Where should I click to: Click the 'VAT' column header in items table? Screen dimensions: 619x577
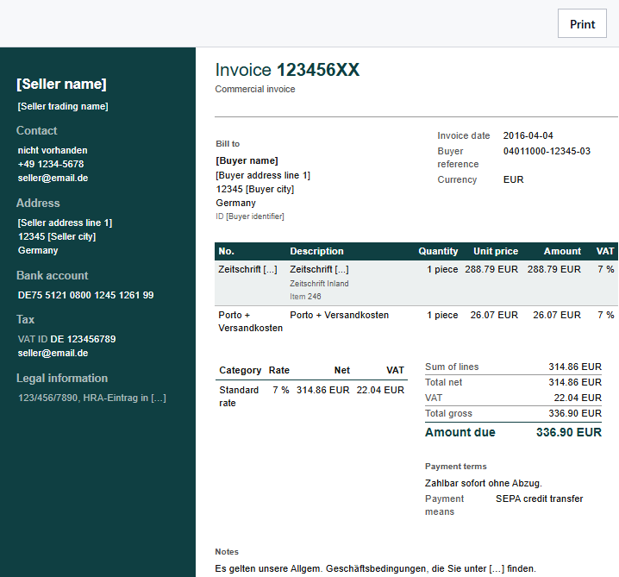pos(605,251)
